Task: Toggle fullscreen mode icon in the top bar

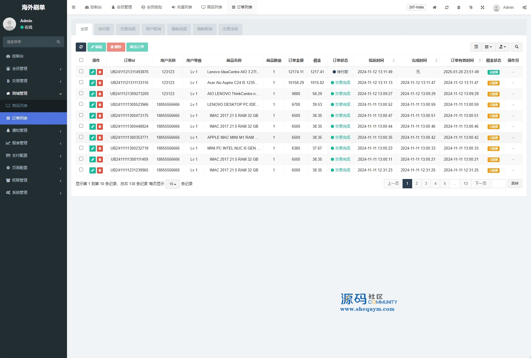Action: tap(482, 7)
